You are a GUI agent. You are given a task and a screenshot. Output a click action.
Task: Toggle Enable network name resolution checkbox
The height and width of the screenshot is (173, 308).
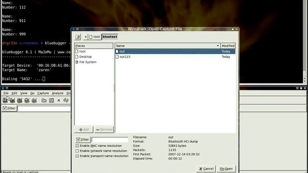[x=77, y=151]
